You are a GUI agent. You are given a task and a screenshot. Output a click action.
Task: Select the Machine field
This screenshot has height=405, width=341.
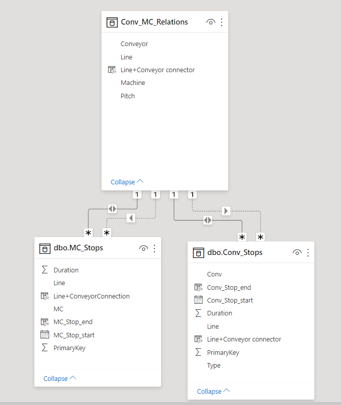133,82
